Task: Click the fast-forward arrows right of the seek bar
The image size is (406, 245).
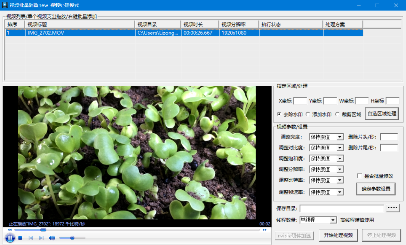Action: [x=265, y=230]
